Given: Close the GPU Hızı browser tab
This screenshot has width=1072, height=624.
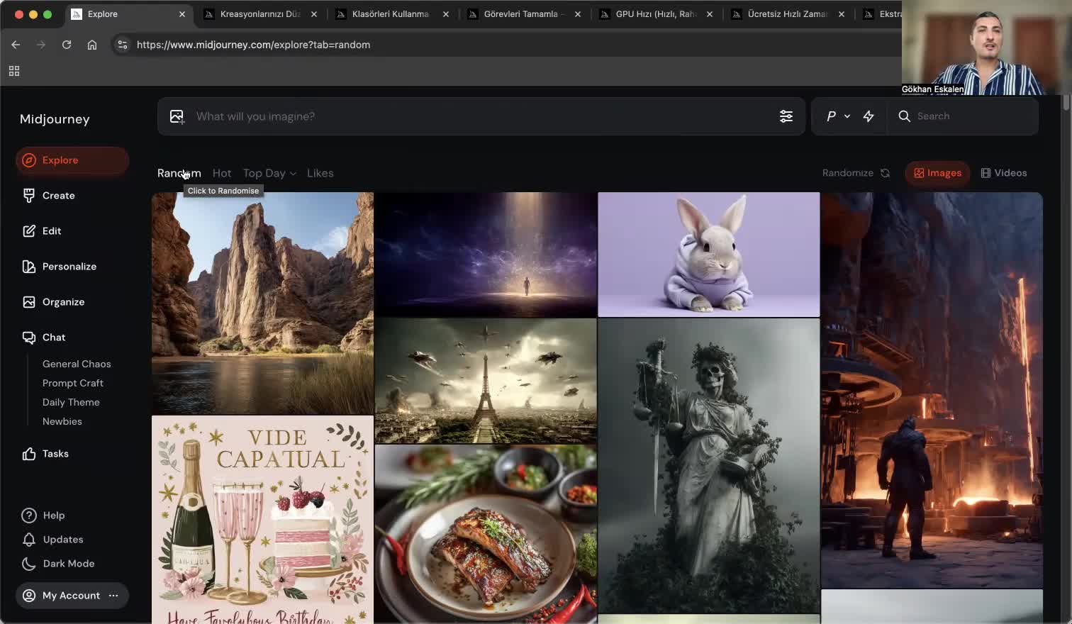Looking at the screenshot, I should point(710,14).
